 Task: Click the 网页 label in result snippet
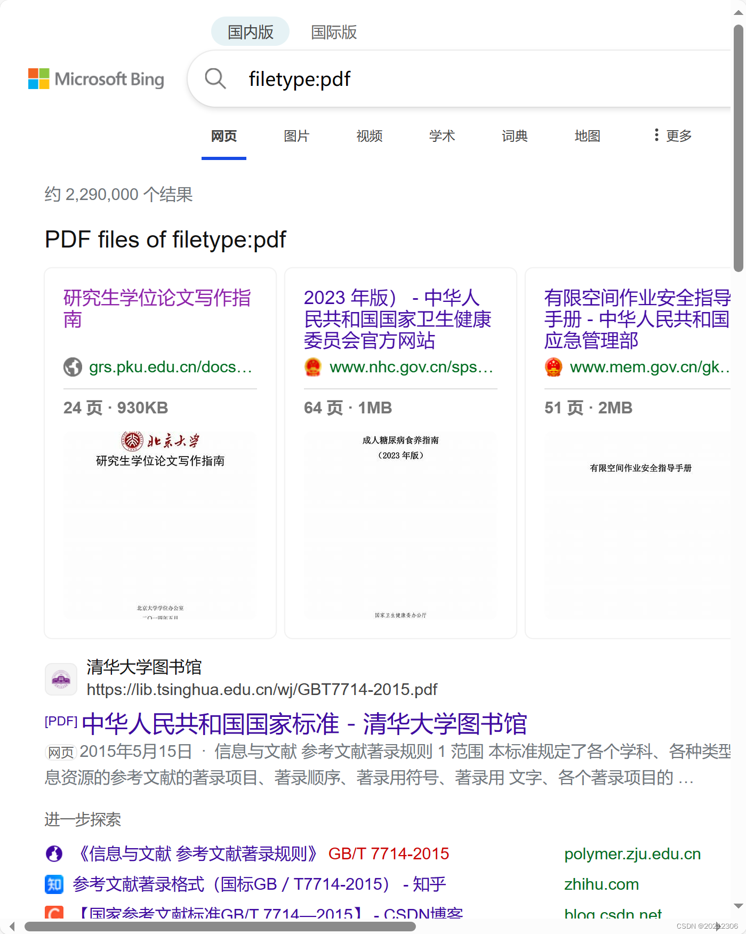[61, 753]
